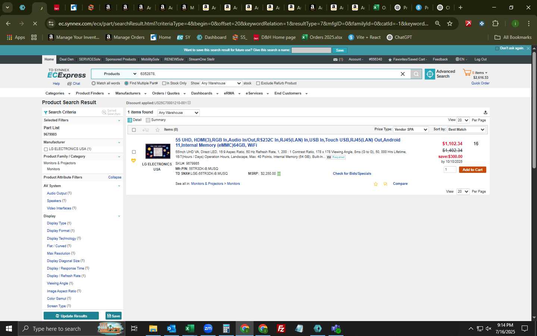
Task: Open the Any Warehouse dropdown beside items found
Action: pos(178,113)
